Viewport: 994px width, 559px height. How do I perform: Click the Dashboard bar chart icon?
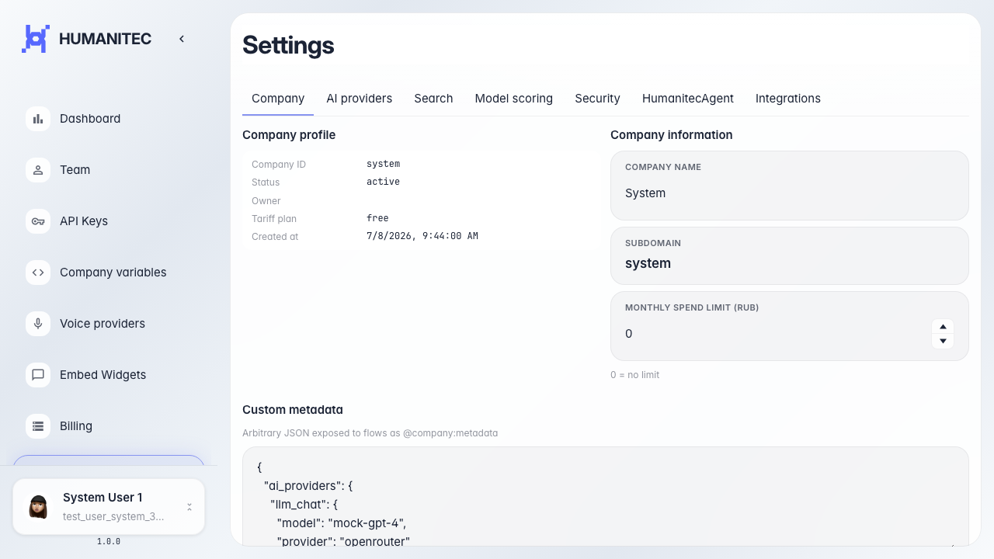click(x=38, y=119)
